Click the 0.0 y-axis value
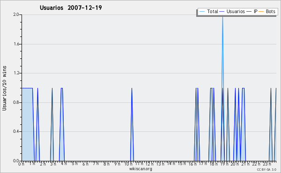This screenshot has width=281, height=173. pyautogui.click(x=16, y=161)
